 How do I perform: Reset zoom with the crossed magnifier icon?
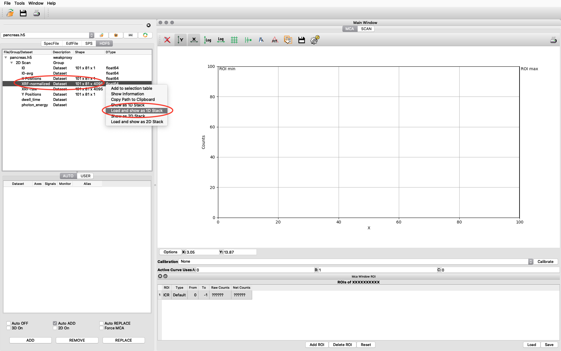167,40
